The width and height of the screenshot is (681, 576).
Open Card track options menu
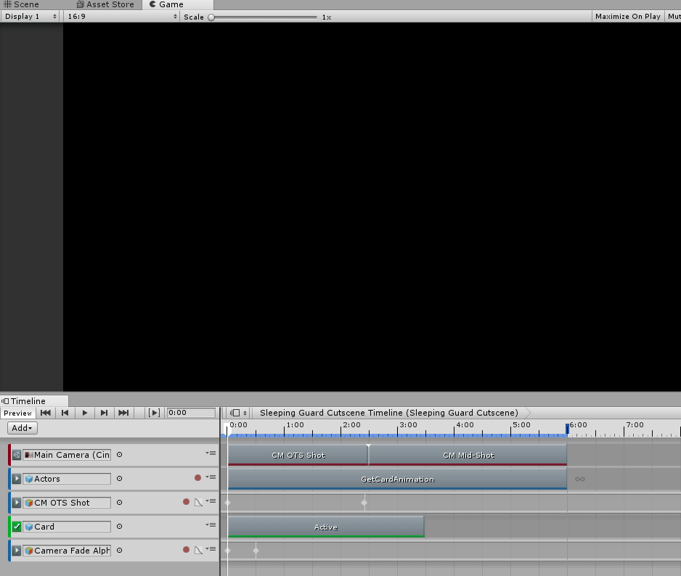211,524
